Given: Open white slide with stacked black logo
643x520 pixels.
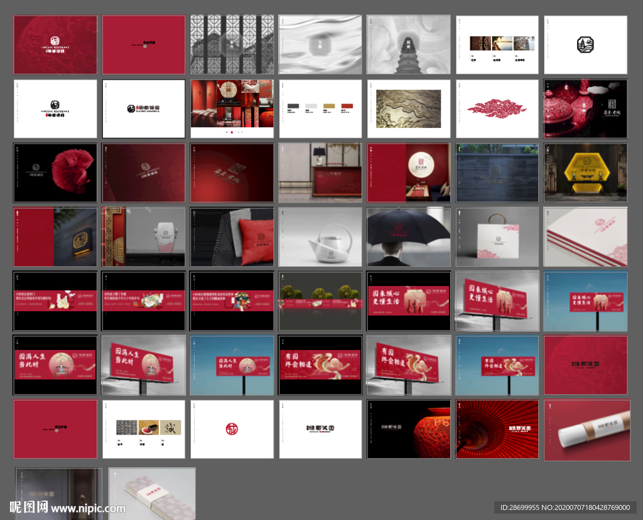Looking at the screenshot, I should coord(55,109).
